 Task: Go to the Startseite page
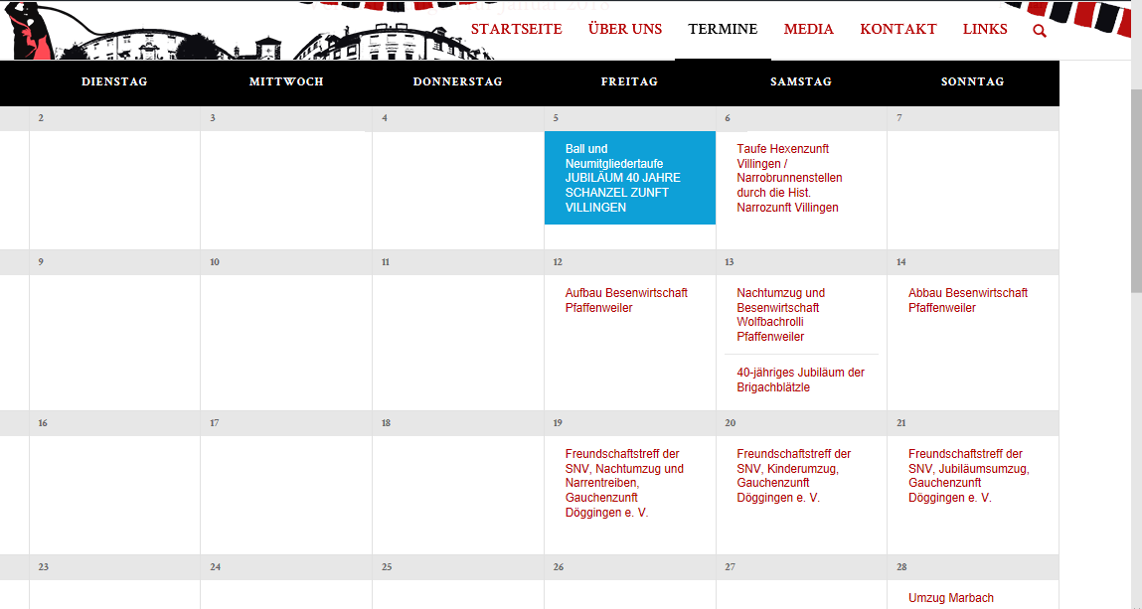click(517, 29)
